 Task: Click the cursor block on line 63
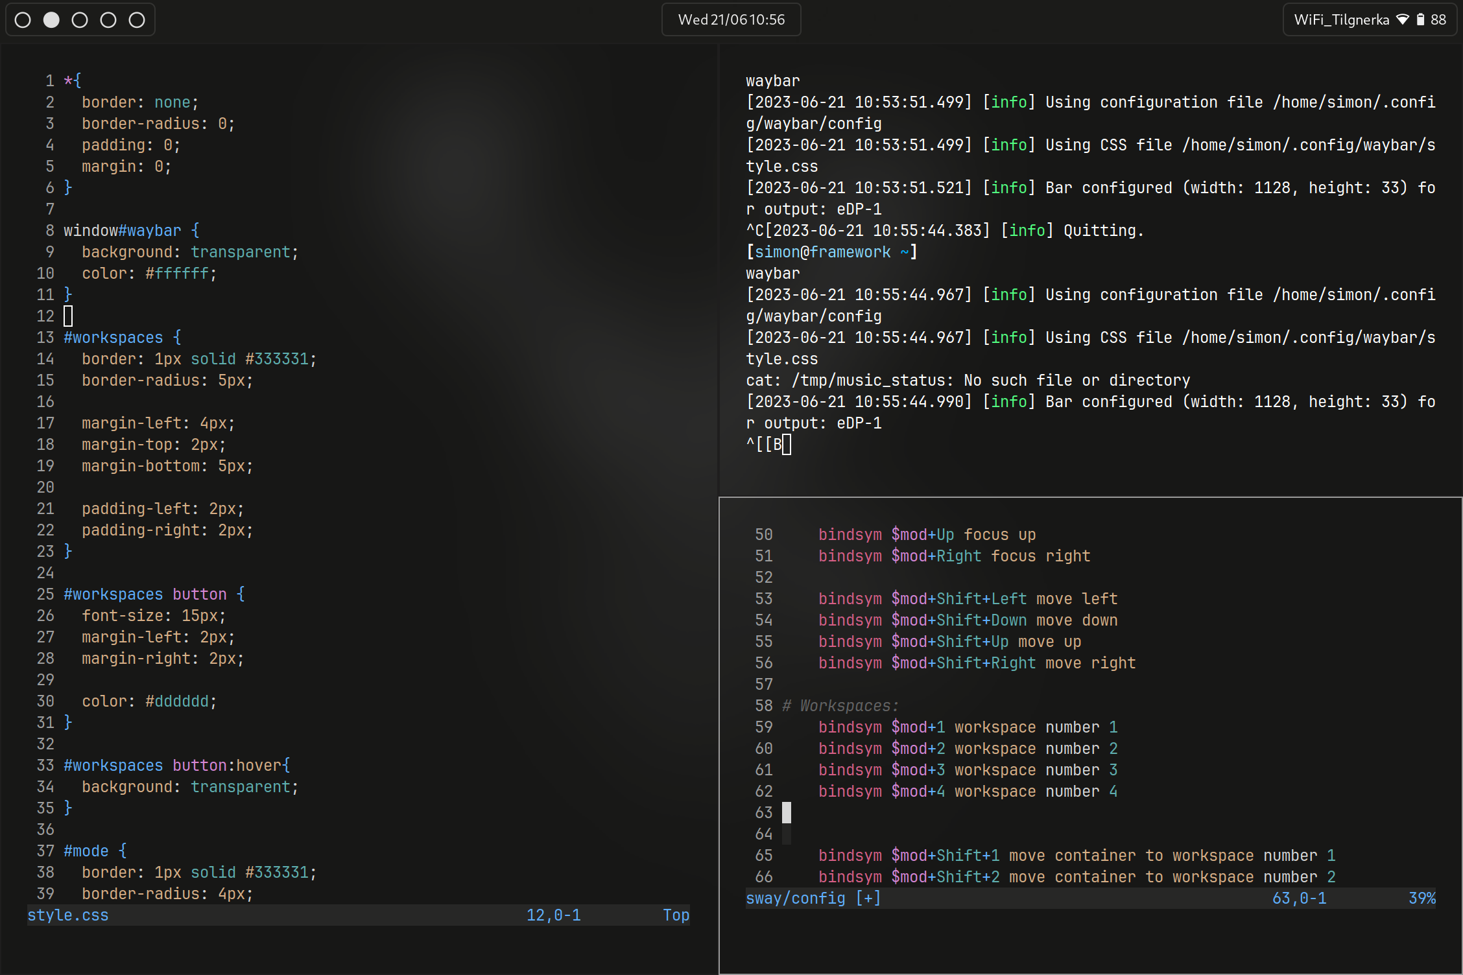[787, 813]
